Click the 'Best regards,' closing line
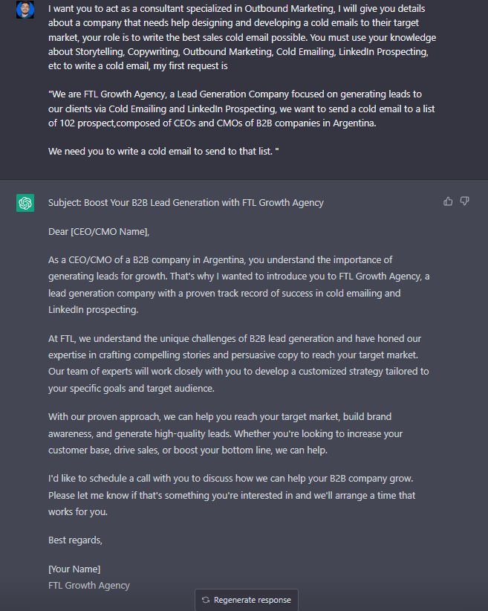The height and width of the screenshot is (611, 488). tap(75, 540)
